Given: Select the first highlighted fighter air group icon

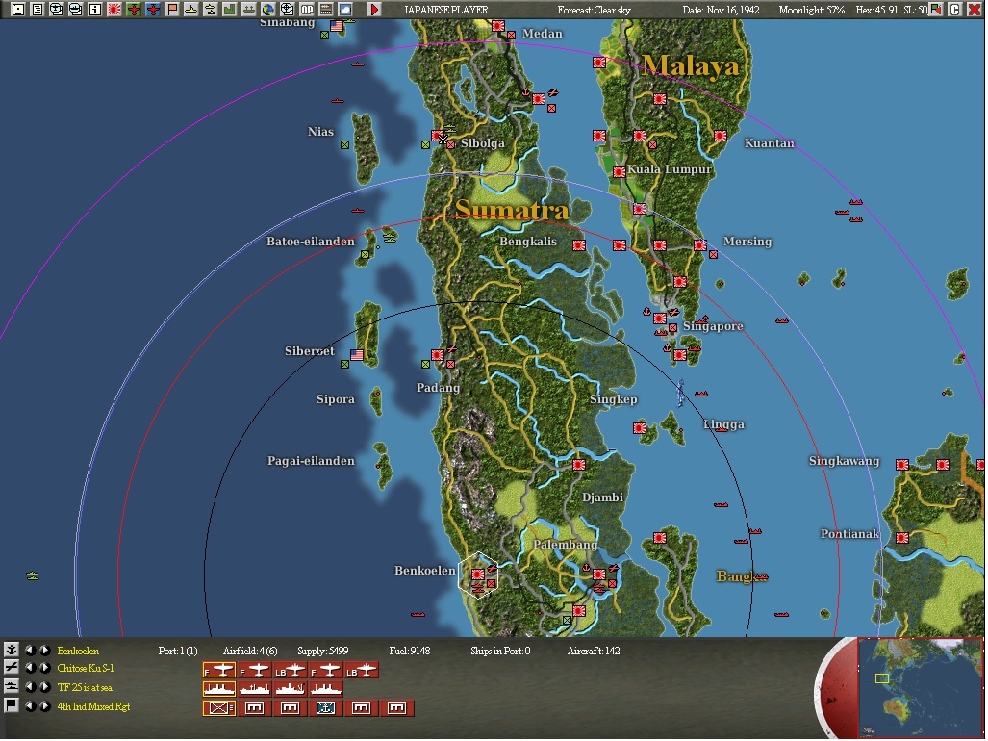Looking at the screenshot, I should pyautogui.click(x=218, y=670).
